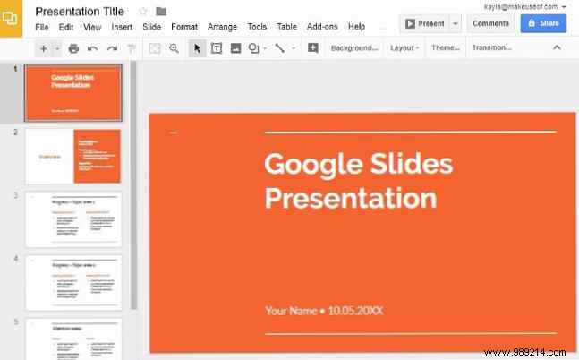Select slide 5 thumbnail
The height and width of the screenshot is (360, 579).
tap(73, 339)
